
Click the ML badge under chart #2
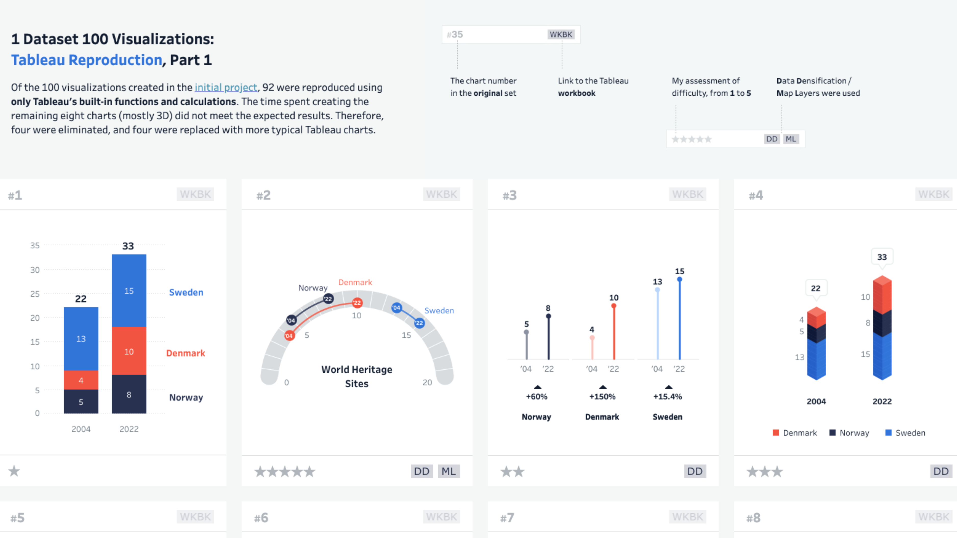(448, 471)
